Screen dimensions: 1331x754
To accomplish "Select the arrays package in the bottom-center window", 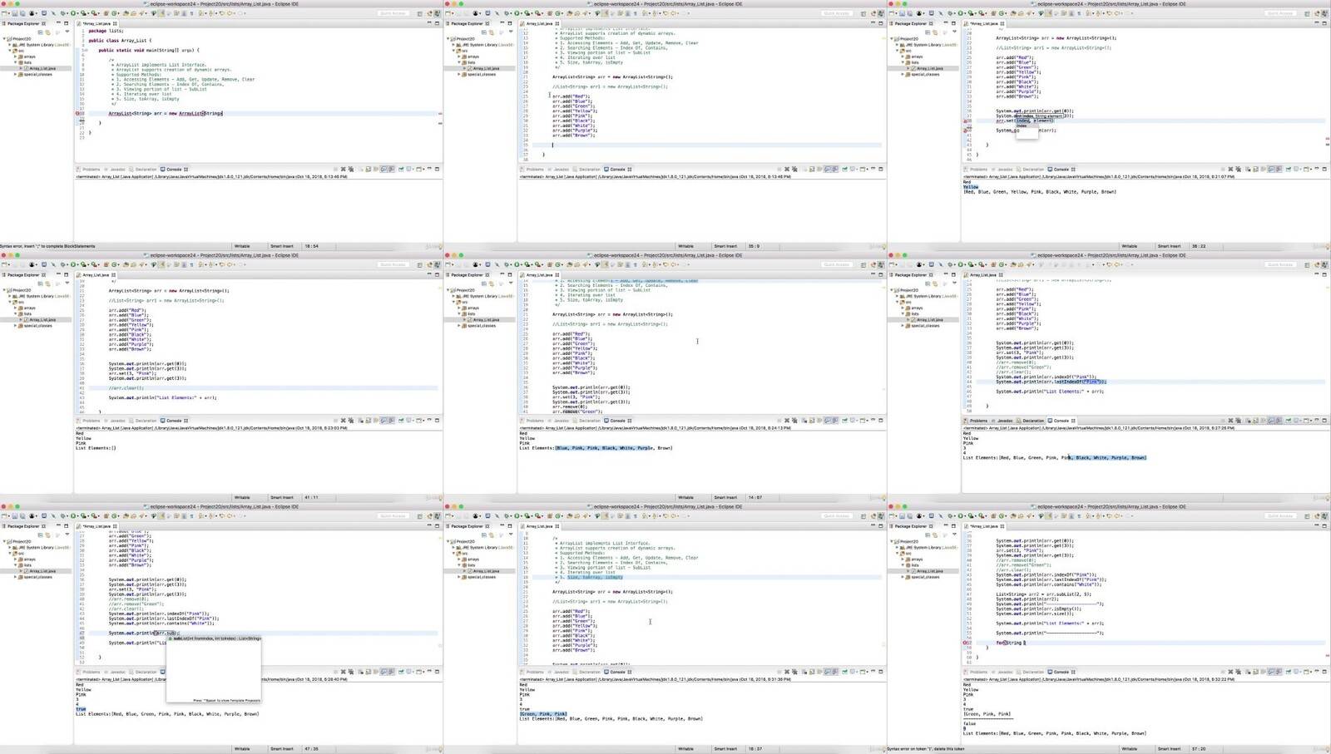I will click(470, 559).
